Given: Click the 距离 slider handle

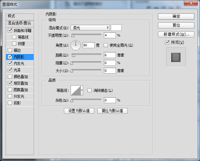Looking at the screenshot, I should [x=73, y=55].
